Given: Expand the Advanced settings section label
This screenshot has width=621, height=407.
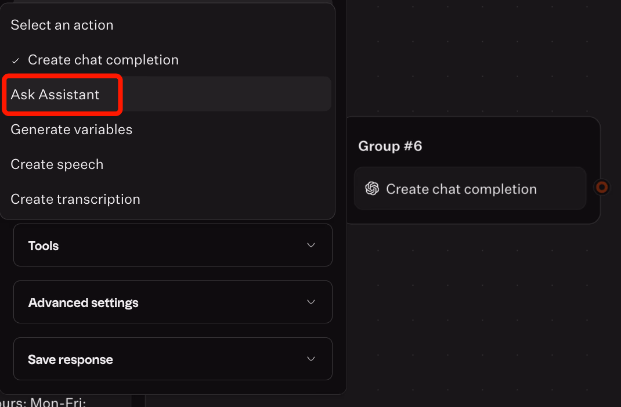Looking at the screenshot, I should [83, 302].
